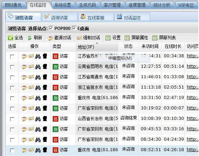199x156 pixels.
Task: Switch to the 系统设置 main tab
Action: (63, 5)
